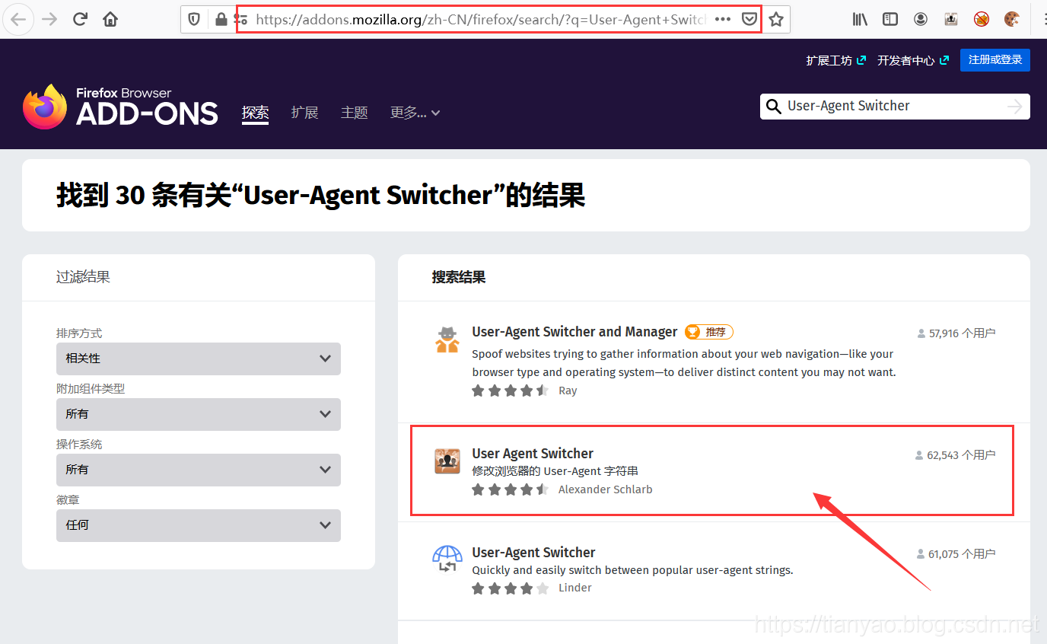Click the 过滤结果 heading
This screenshot has width=1047, height=644.
(x=83, y=277)
